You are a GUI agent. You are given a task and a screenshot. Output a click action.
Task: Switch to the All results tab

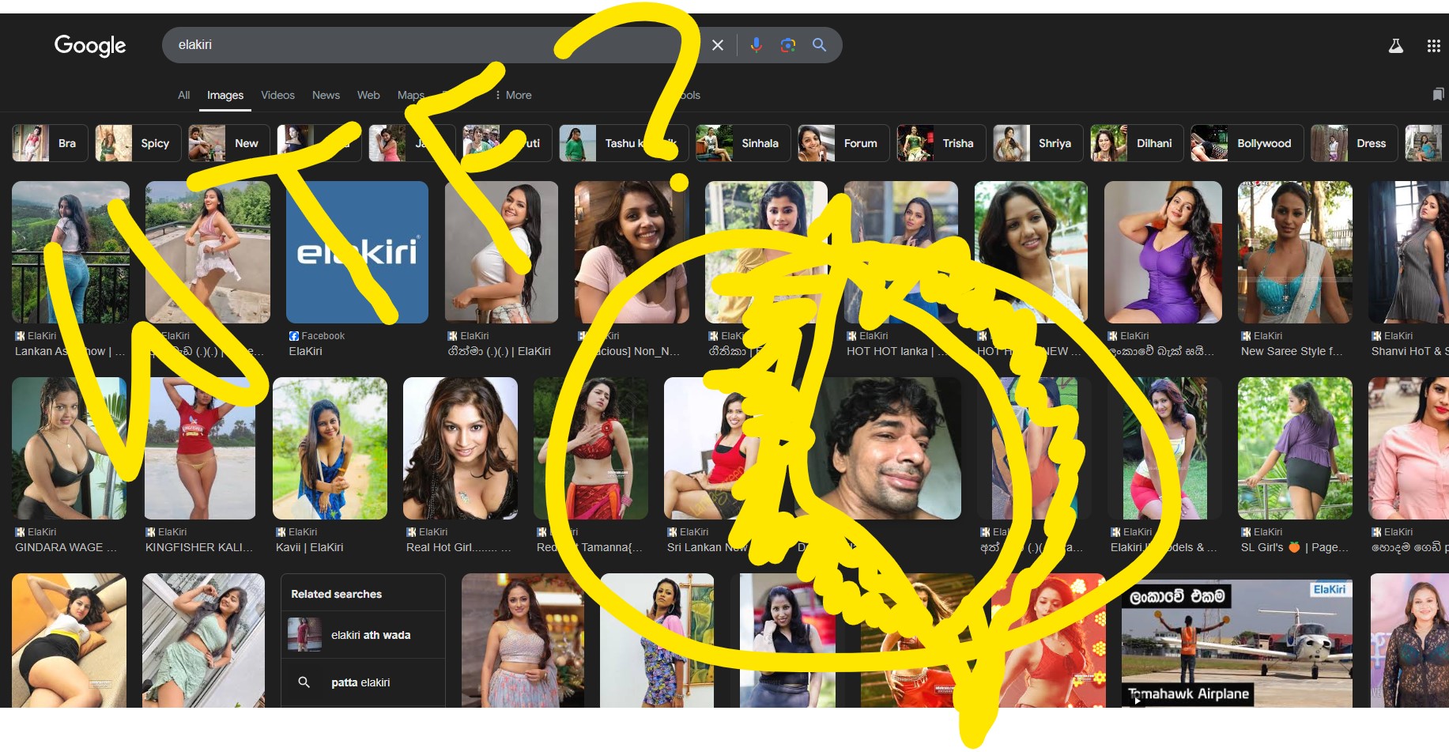point(184,95)
